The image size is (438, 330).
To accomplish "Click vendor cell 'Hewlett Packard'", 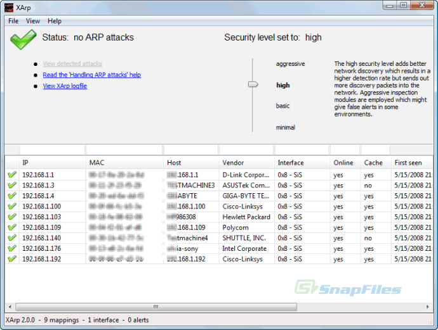I will pos(246,217).
